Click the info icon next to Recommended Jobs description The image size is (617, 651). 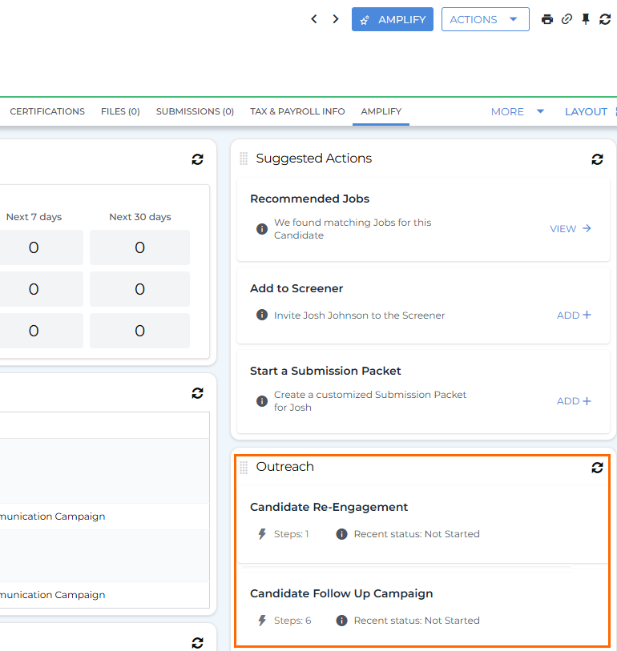click(x=261, y=229)
